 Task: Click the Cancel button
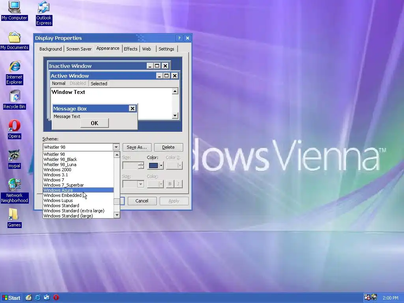click(142, 201)
